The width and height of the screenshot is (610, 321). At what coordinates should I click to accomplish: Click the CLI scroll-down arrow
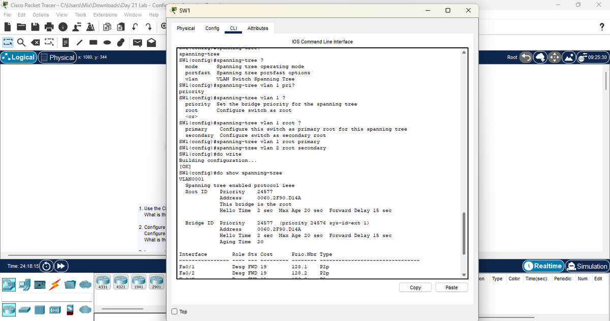tap(463, 275)
